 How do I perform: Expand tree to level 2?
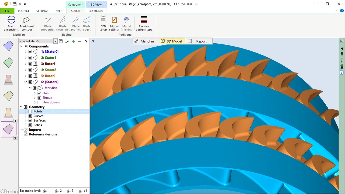(x=58, y=191)
